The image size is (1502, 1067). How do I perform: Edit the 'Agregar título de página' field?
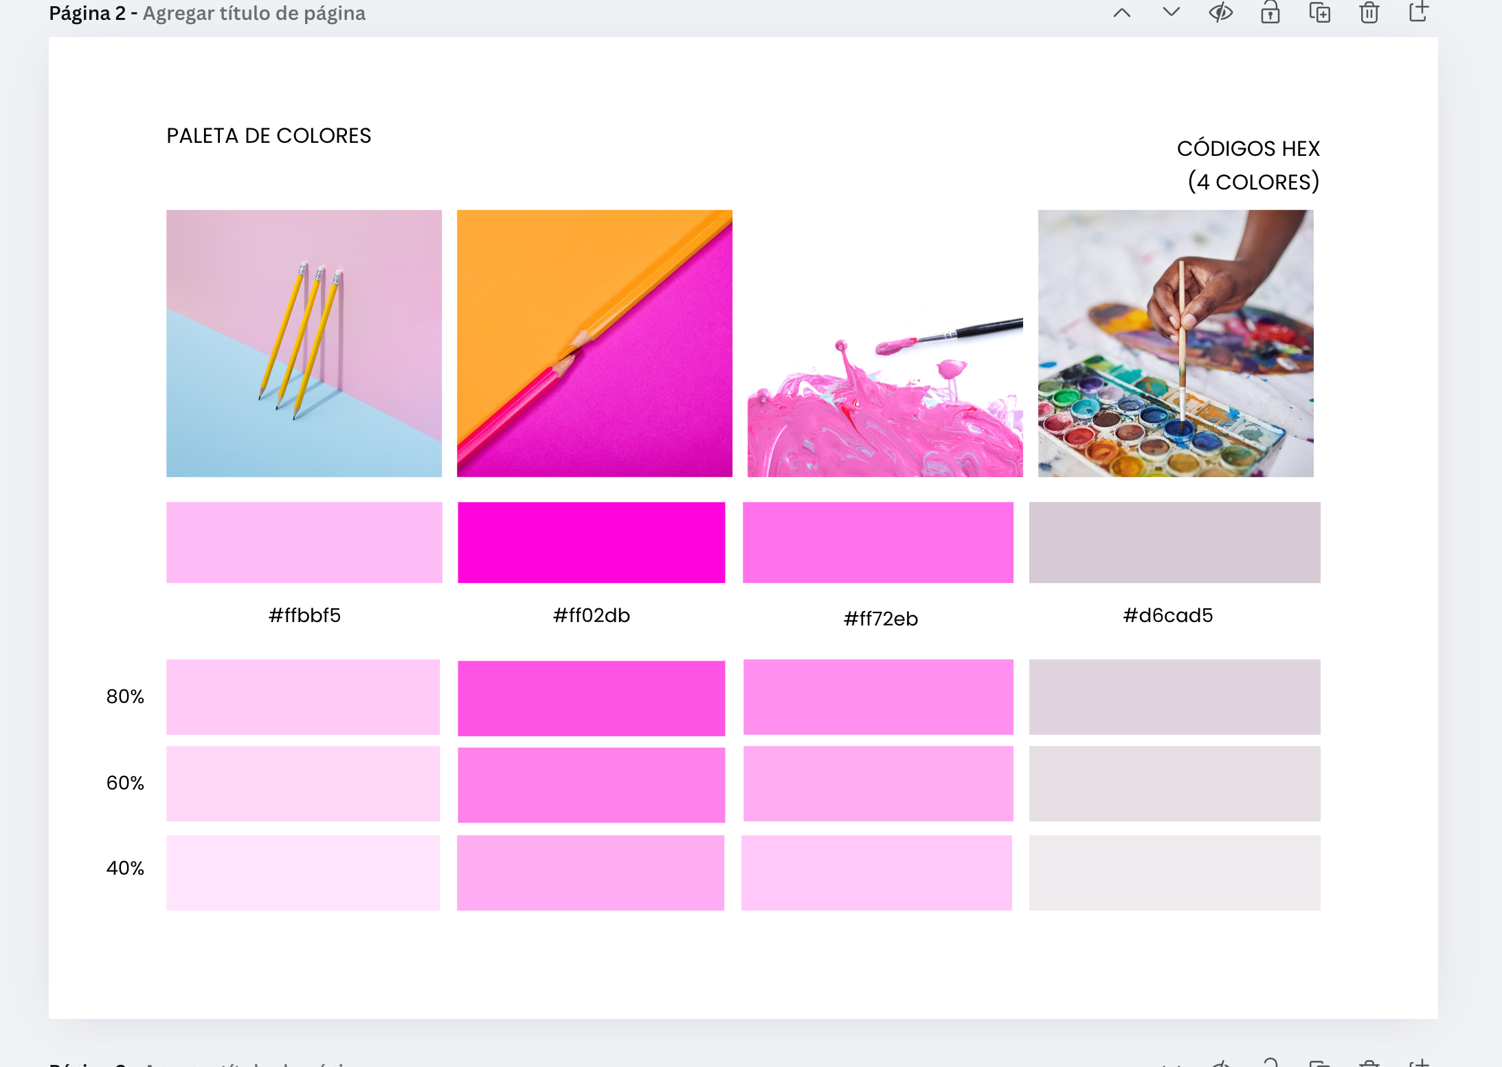[x=254, y=13]
